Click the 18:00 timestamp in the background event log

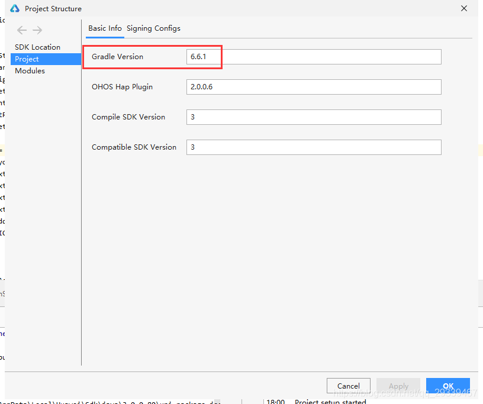click(275, 402)
